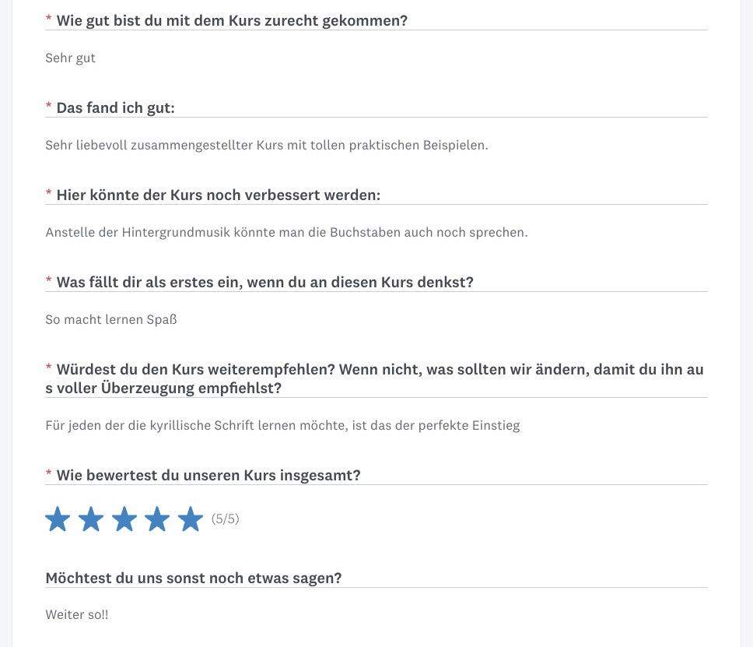This screenshot has height=647, width=753.
Task: Click the answer about Hintergrundmusik
Action: [x=286, y=232]
